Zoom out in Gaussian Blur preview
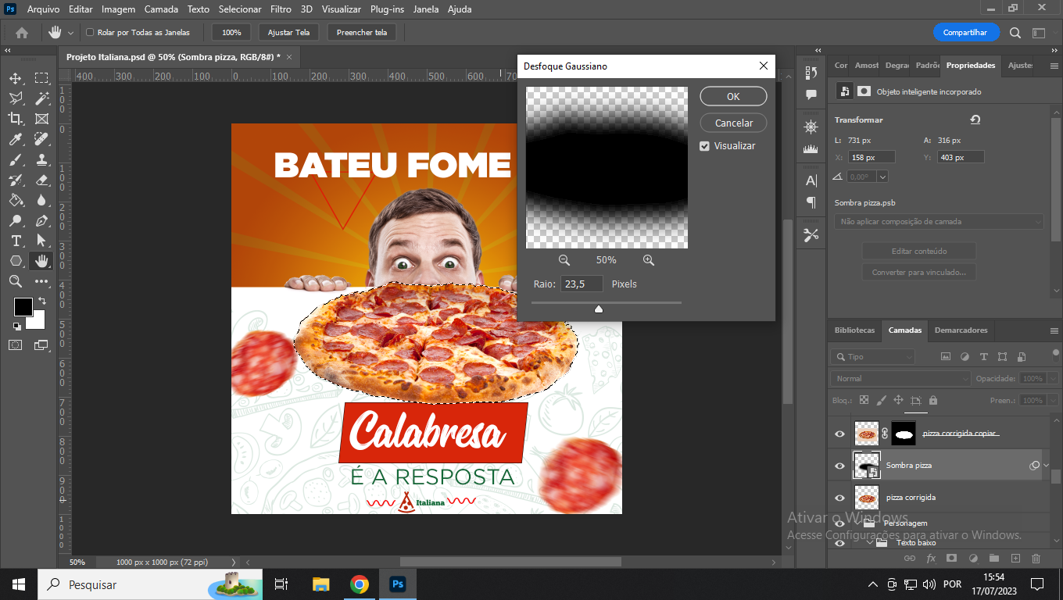The height and width of the screenshot is (600, 1063). [x=564, y=260]
